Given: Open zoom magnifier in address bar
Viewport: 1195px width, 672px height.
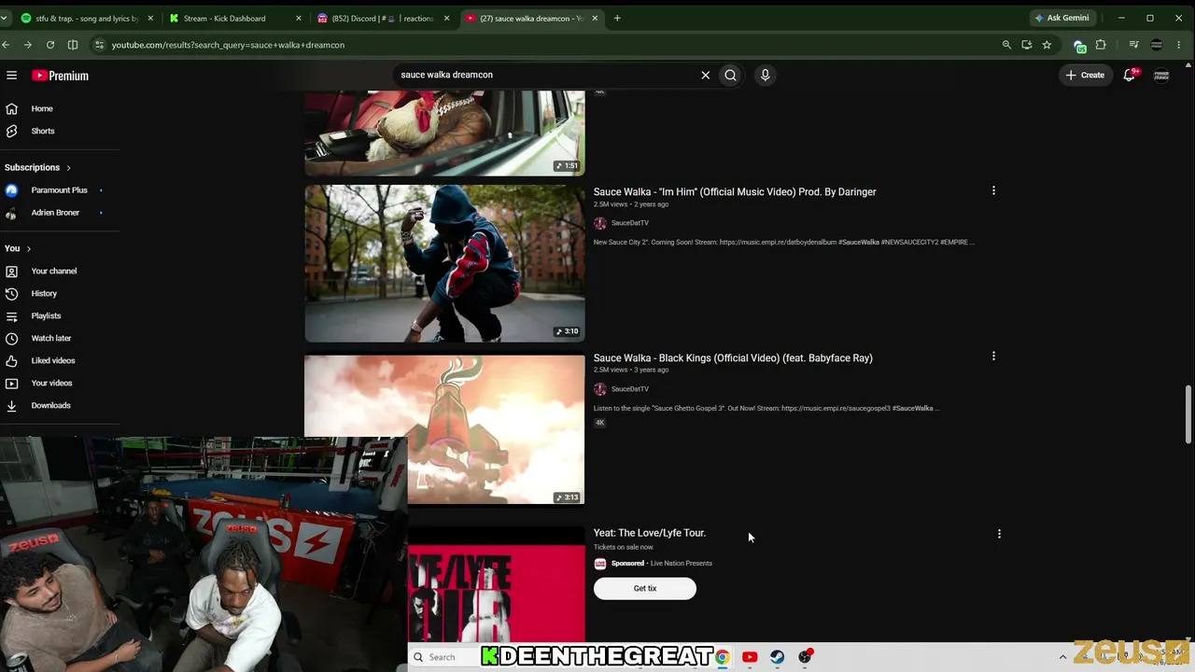Looking at the screenshot, I should pyautogui.click(x=1006, y=45).
